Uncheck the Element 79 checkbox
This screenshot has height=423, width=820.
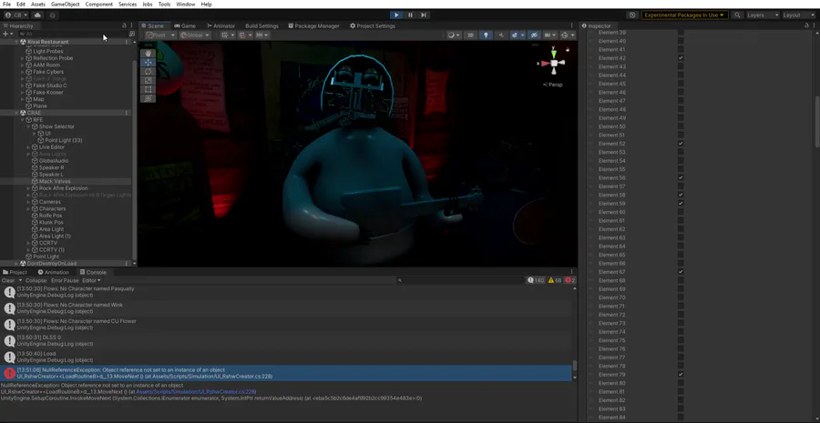pyautogui.click(x=681, y=375)
